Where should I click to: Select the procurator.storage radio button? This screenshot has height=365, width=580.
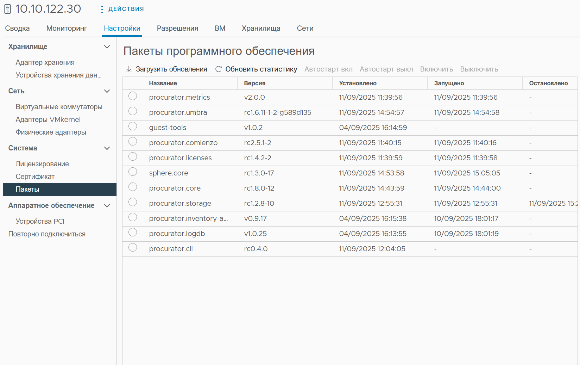click(133, 202)
